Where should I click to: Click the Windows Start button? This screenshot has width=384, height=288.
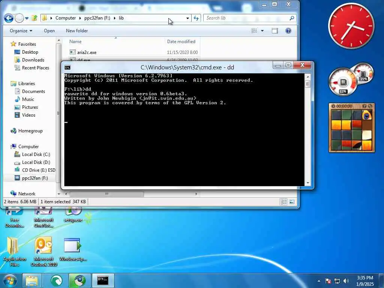click(x=9, y=280)
